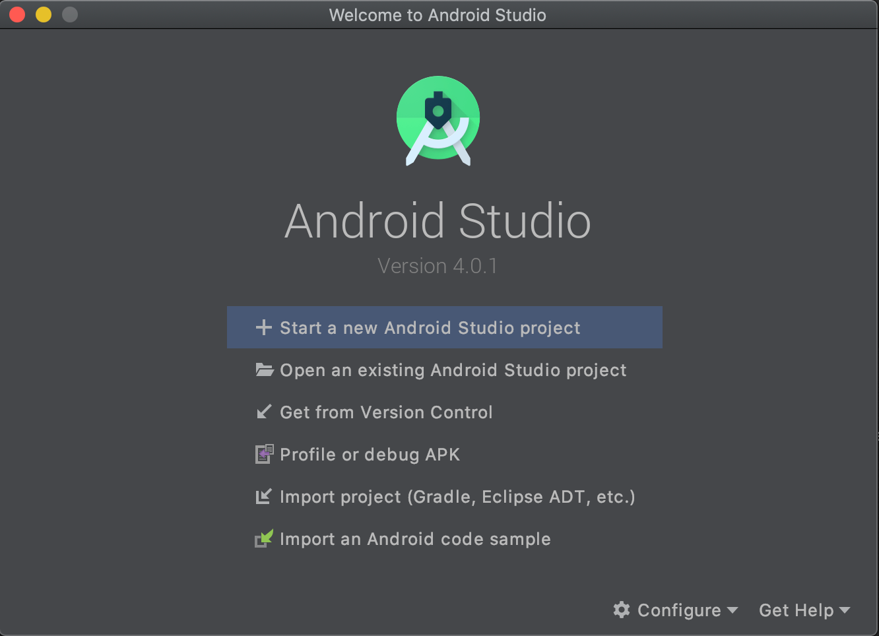Open the Configure dropdown menu
This screenshot has height=636, width=879.
point(676,610)
